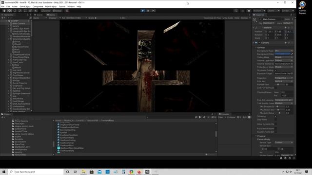The height and width of the screenshot is (175, 312).
Task: Select the Move tool in Unity toolbar
Action: tap(9, 11)
